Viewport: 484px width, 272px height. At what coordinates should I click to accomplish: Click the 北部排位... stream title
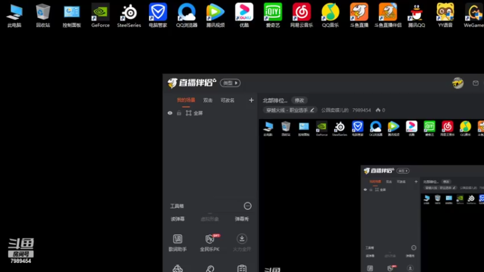[275, 100]
